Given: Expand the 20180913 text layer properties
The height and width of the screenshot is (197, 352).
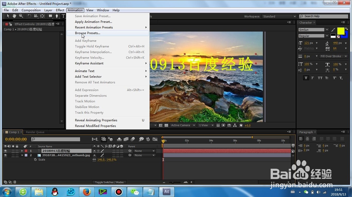Looking at the screenshot, I should 22,151.
